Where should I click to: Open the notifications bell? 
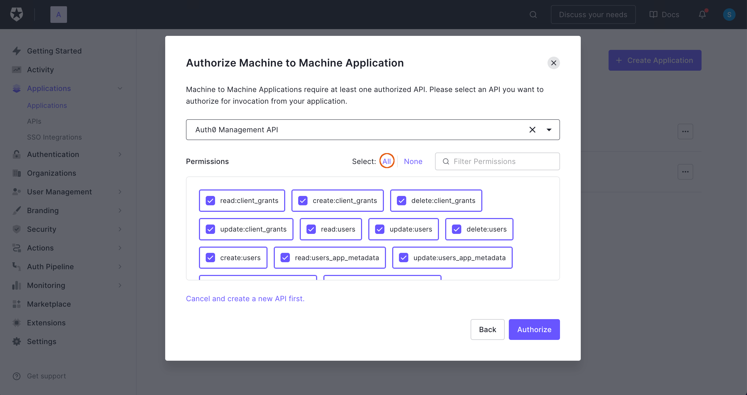702,15
